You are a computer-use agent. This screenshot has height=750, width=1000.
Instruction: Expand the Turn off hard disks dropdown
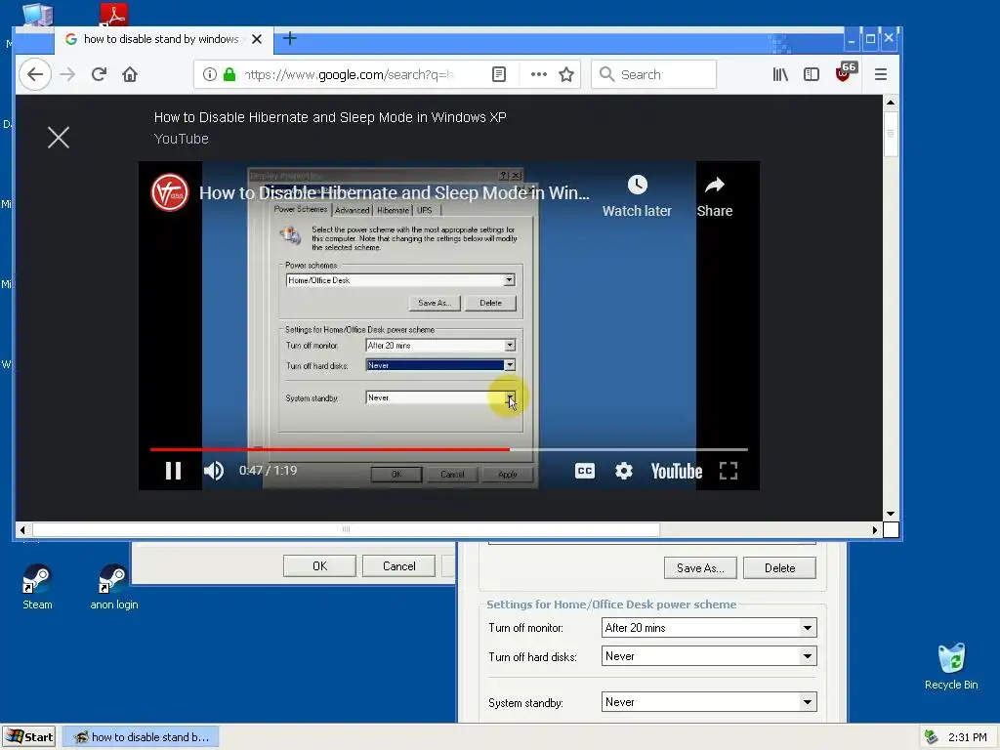tap(808, 656)
